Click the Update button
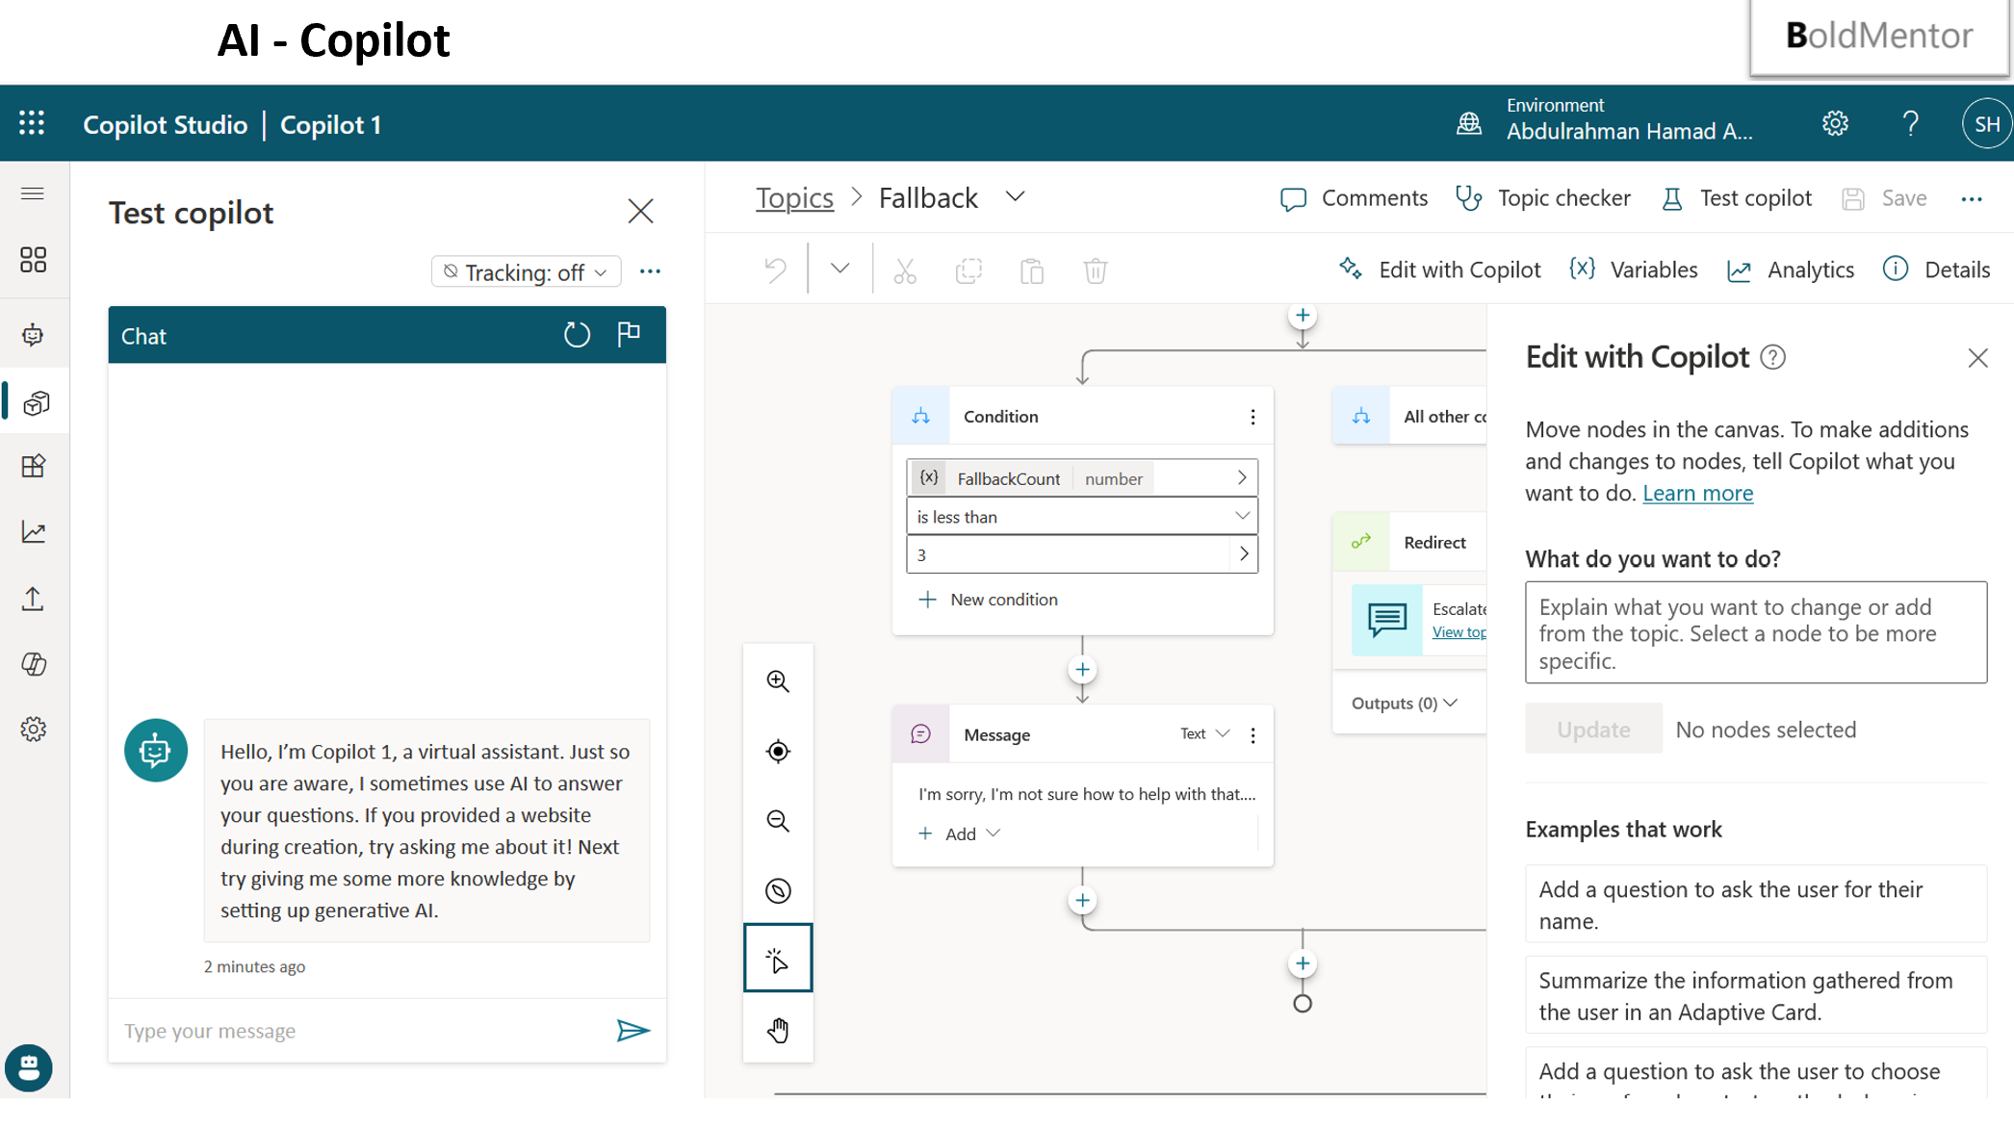This screenshot has width=2014, height=1128. 1593,730
